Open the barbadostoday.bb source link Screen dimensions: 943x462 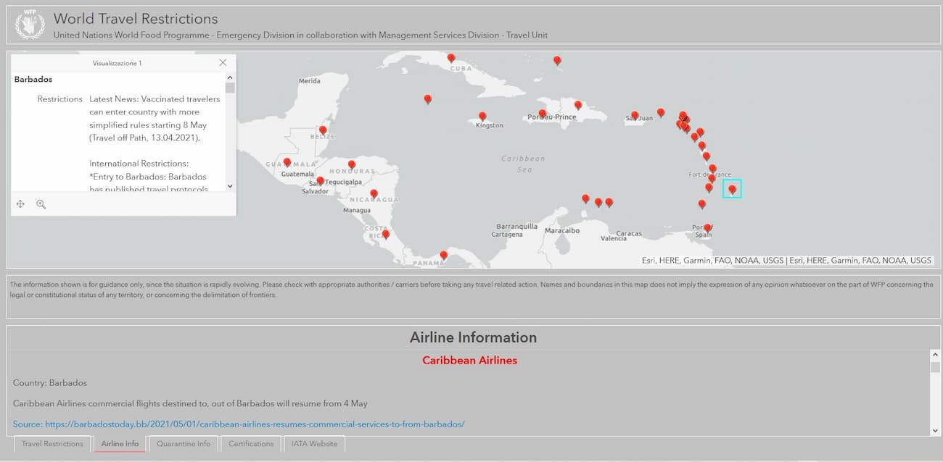[x=239, y=424]
